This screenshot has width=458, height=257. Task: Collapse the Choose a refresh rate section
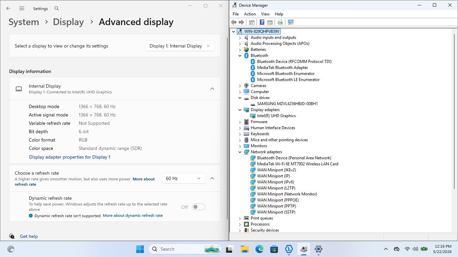point(212,178)
